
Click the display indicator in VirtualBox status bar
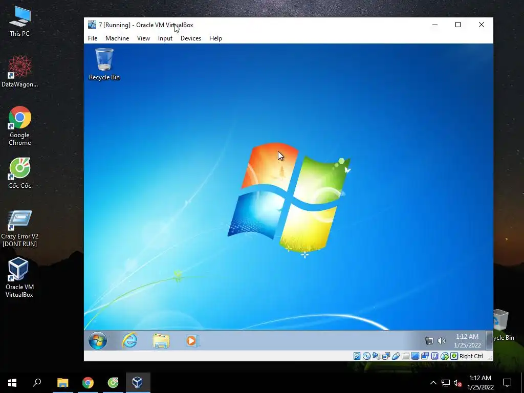pos(416,356)
